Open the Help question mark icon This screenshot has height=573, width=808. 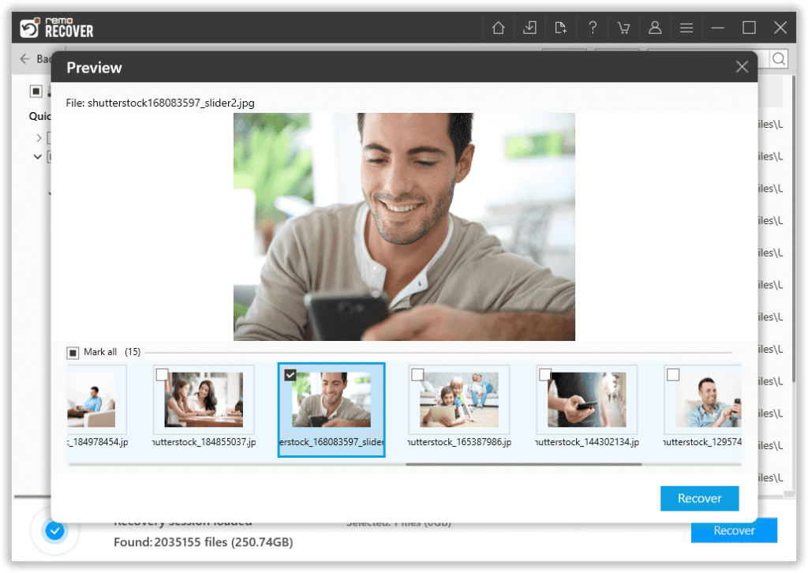tap(593, 28)
